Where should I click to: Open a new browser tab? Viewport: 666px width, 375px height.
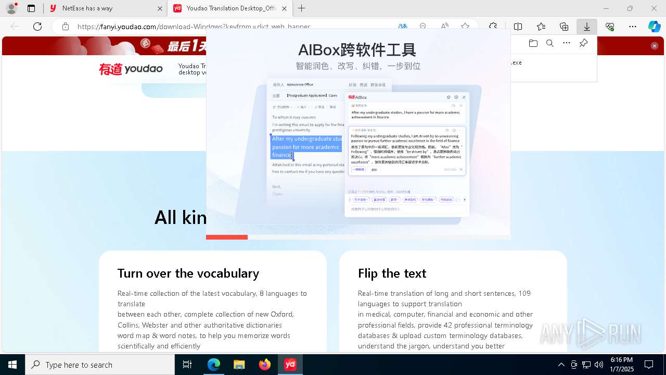coord(302,8)
